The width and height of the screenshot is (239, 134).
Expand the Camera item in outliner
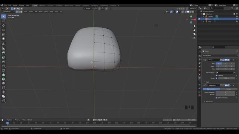(204, 16)
